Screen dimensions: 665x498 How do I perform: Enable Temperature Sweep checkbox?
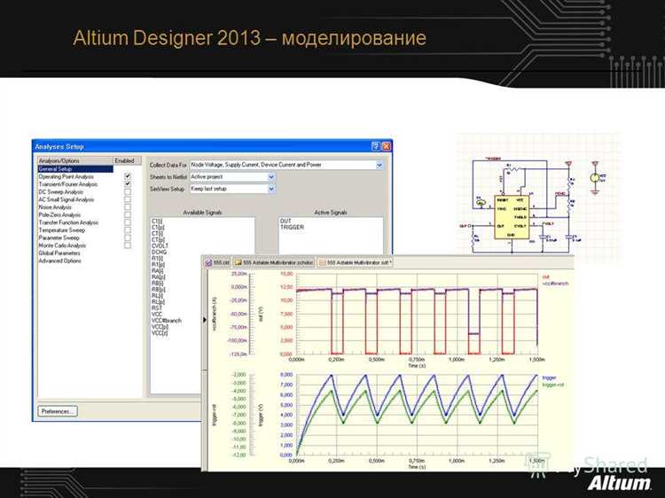click(127, 230)
